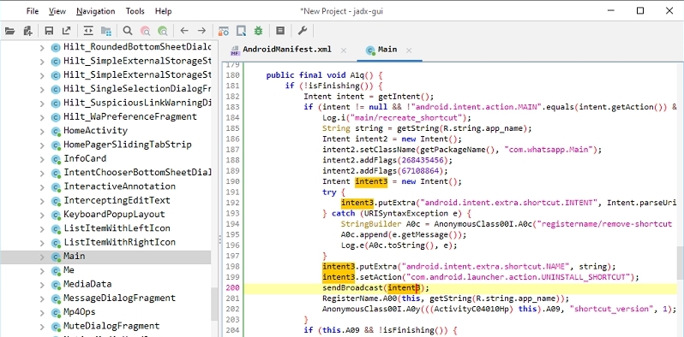
Task: Close the AndroidManifest.xml tab
Action: (344, 50)
